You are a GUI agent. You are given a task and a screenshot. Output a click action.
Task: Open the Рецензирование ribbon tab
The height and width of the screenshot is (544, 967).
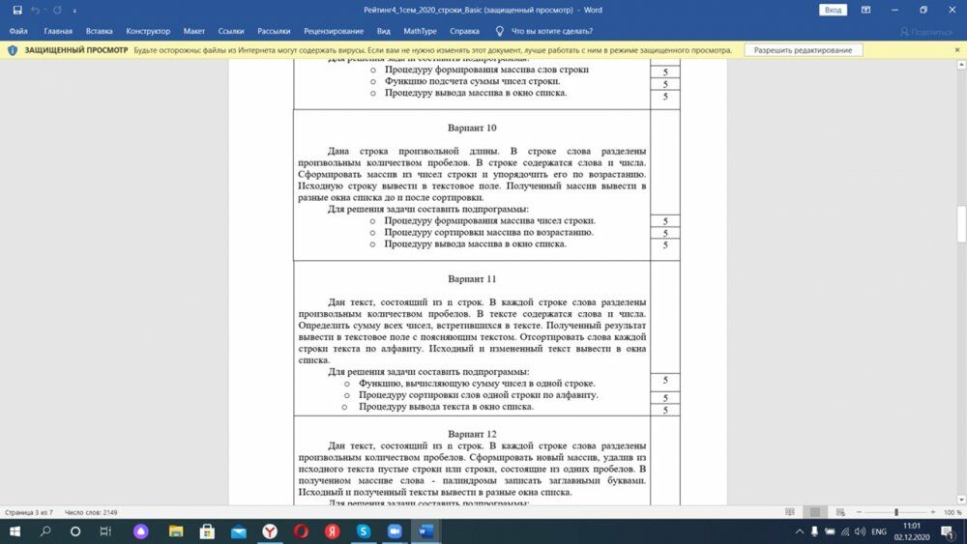(x=334, y=31)
